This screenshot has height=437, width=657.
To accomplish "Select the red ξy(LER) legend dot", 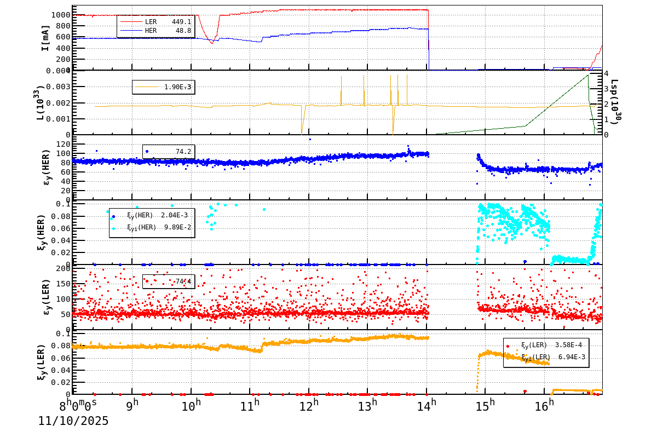I will [508, 346].
